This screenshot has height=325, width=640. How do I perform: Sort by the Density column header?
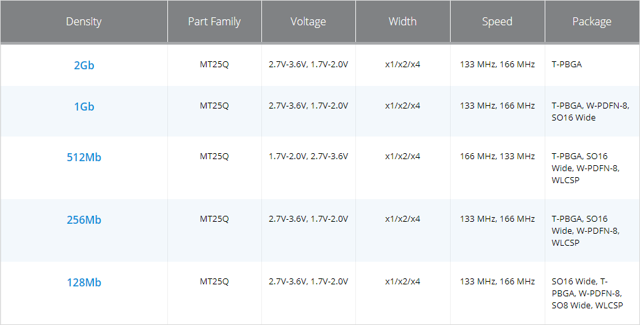click(x=84, y=21)
